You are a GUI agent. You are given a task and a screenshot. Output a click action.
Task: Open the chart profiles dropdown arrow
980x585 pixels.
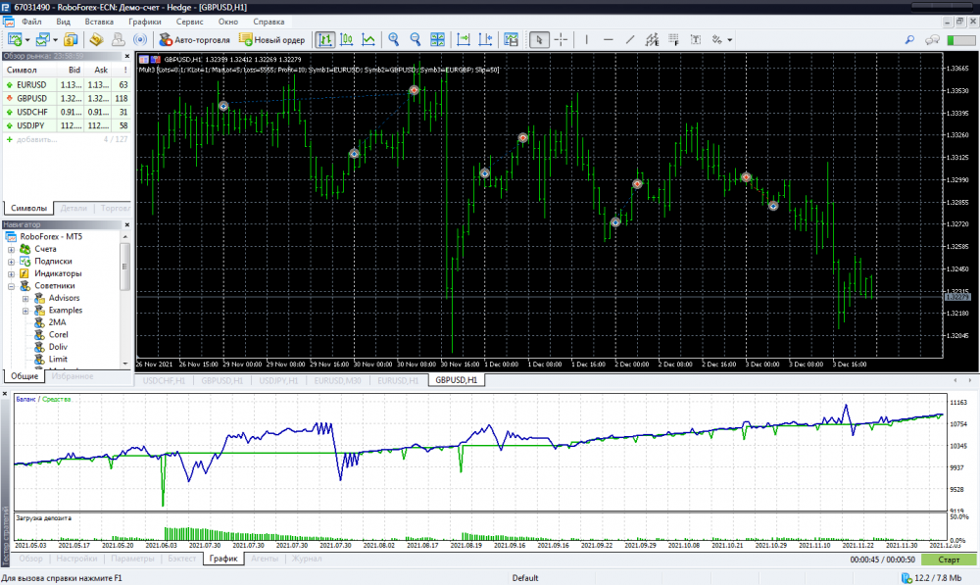[55, 40]
